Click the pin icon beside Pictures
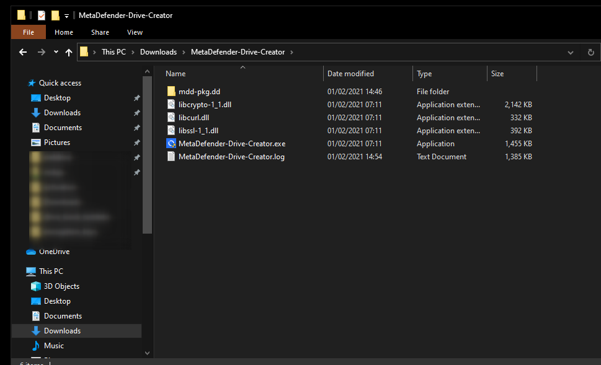This screenshot has height=365, width=601. click(136, 143)
